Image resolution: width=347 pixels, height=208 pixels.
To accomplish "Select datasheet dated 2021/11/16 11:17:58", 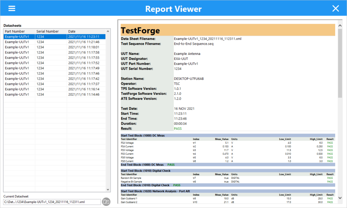I will [55, 53].
